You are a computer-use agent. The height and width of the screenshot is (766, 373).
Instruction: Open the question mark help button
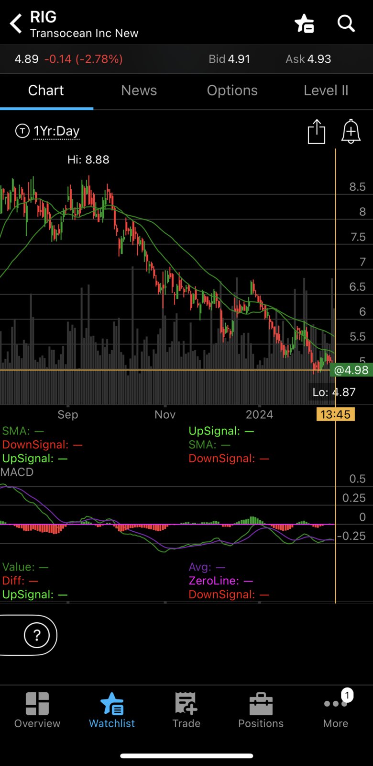37,635
